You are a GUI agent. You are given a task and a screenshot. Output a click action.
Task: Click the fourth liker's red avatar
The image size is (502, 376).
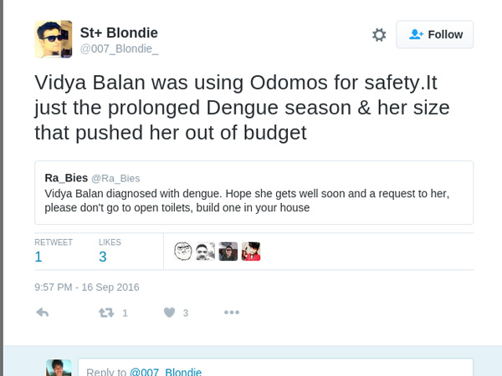click(x=251, y=252)
